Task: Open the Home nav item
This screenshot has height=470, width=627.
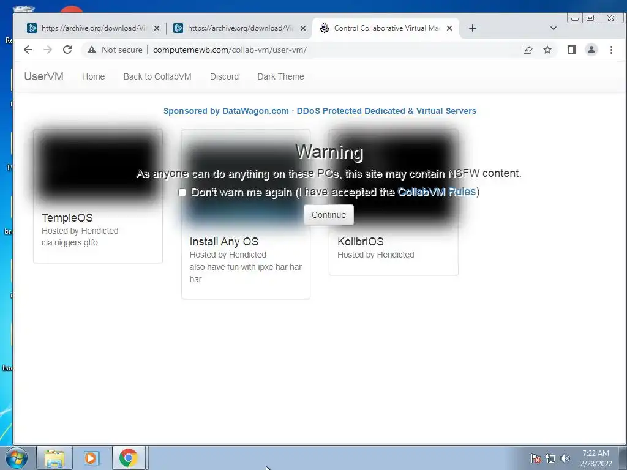Action: 94,76
